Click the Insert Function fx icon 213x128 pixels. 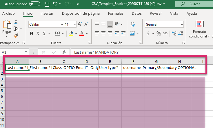pos(64,52)
